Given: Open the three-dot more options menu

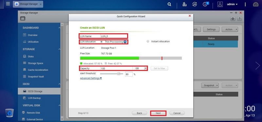Looking at the screenshot, I should point(245,5).
